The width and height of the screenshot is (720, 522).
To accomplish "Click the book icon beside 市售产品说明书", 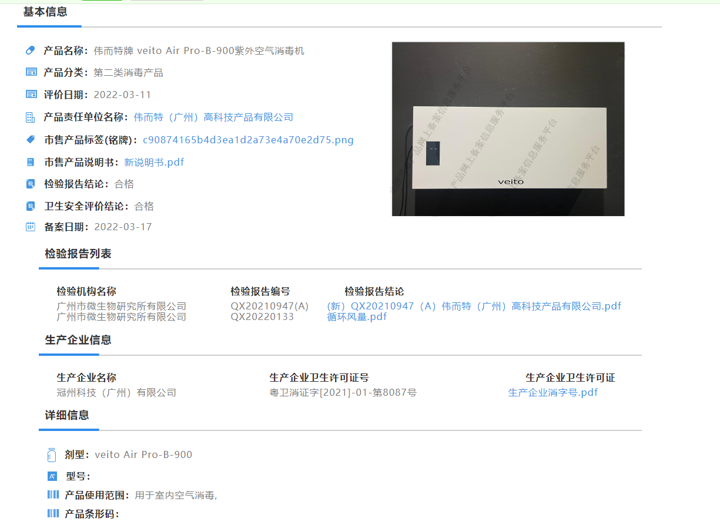I will pyautogui.click(x=31, y=162).
